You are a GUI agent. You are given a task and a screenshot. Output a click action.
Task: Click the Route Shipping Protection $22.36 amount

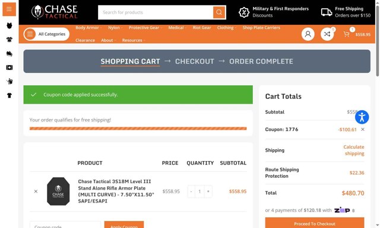pos(357,173)
